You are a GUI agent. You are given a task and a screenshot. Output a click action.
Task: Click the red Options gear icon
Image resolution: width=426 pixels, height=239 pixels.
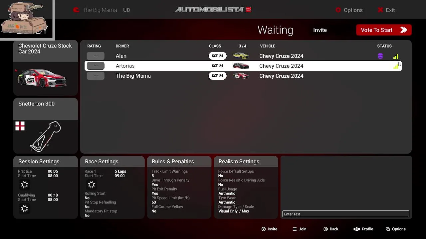338,10
